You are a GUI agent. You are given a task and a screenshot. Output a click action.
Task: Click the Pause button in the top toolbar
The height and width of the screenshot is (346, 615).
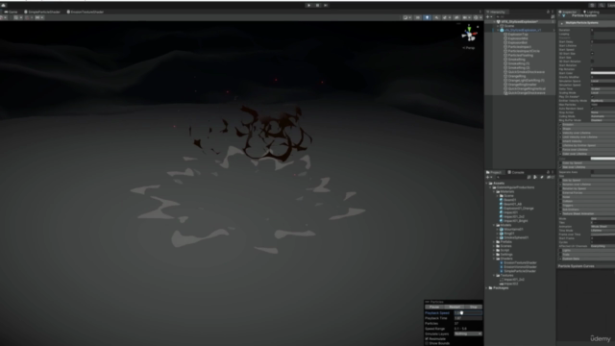(317, 5)
